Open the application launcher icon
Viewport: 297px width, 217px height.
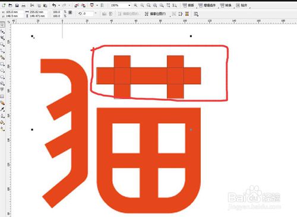coord(92,5)
